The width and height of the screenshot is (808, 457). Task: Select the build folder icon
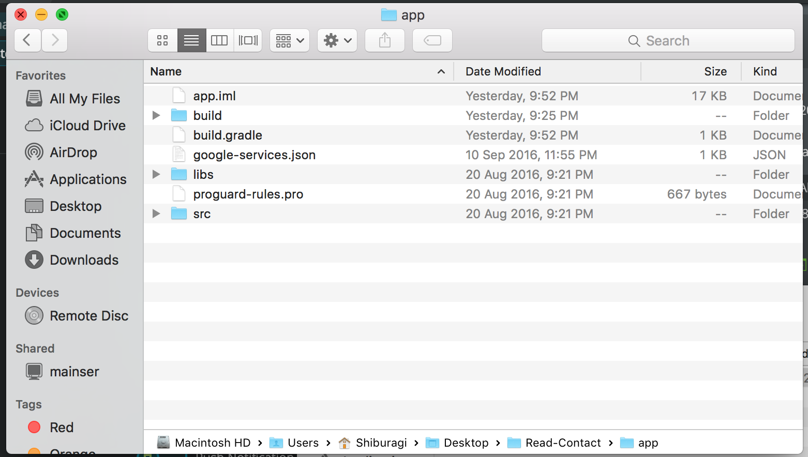click(179, 115)
